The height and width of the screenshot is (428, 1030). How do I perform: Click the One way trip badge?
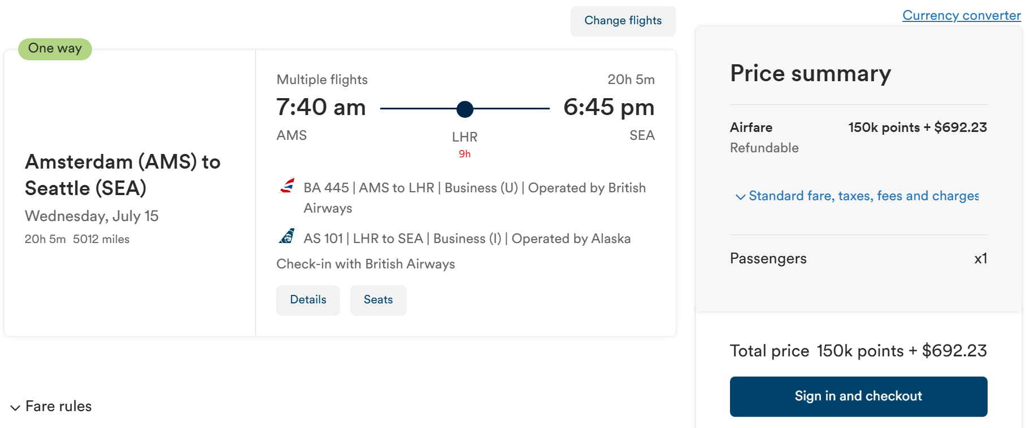coord(55,48)
